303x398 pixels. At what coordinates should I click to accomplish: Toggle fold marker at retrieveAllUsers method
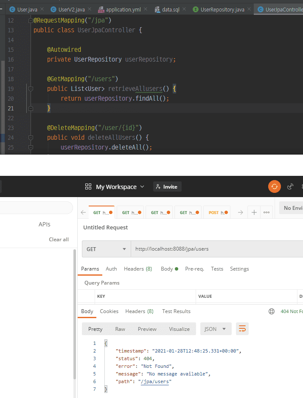pyautogui.click(x=31, y=89)
